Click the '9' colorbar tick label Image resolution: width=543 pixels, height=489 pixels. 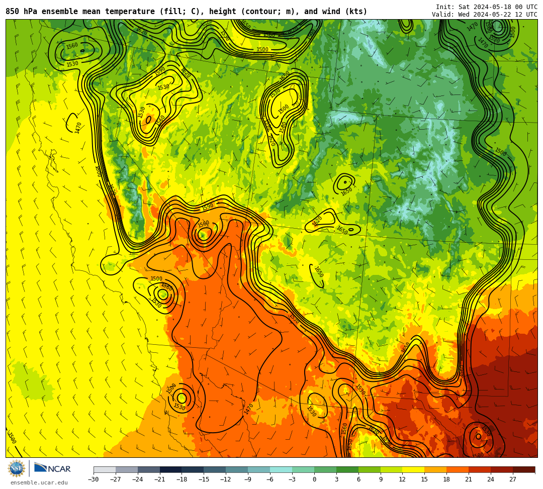coord(381,479)
